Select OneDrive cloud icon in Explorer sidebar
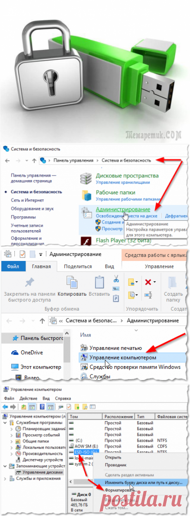This screenshot has height=516, width=190. [x=15, y=352]
